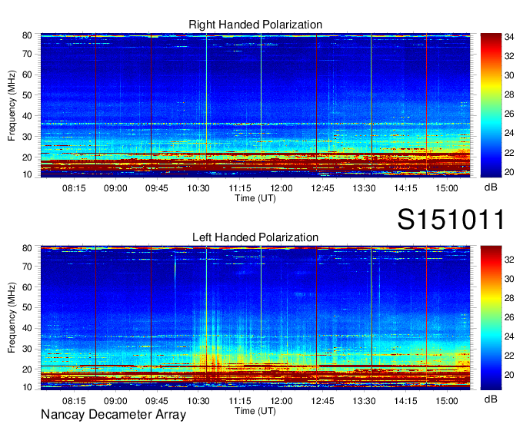Click the 10 MHz tick on the left-handed plot
The height and width of the screenshot is (424, 523).
coord(27,387)
